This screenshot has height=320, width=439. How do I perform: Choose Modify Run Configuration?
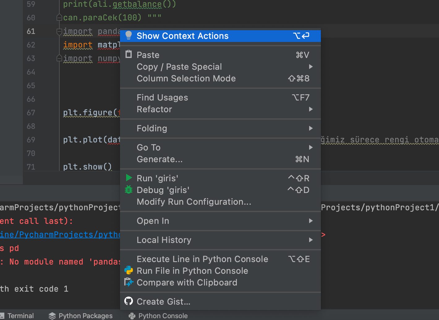coord(194,202)
